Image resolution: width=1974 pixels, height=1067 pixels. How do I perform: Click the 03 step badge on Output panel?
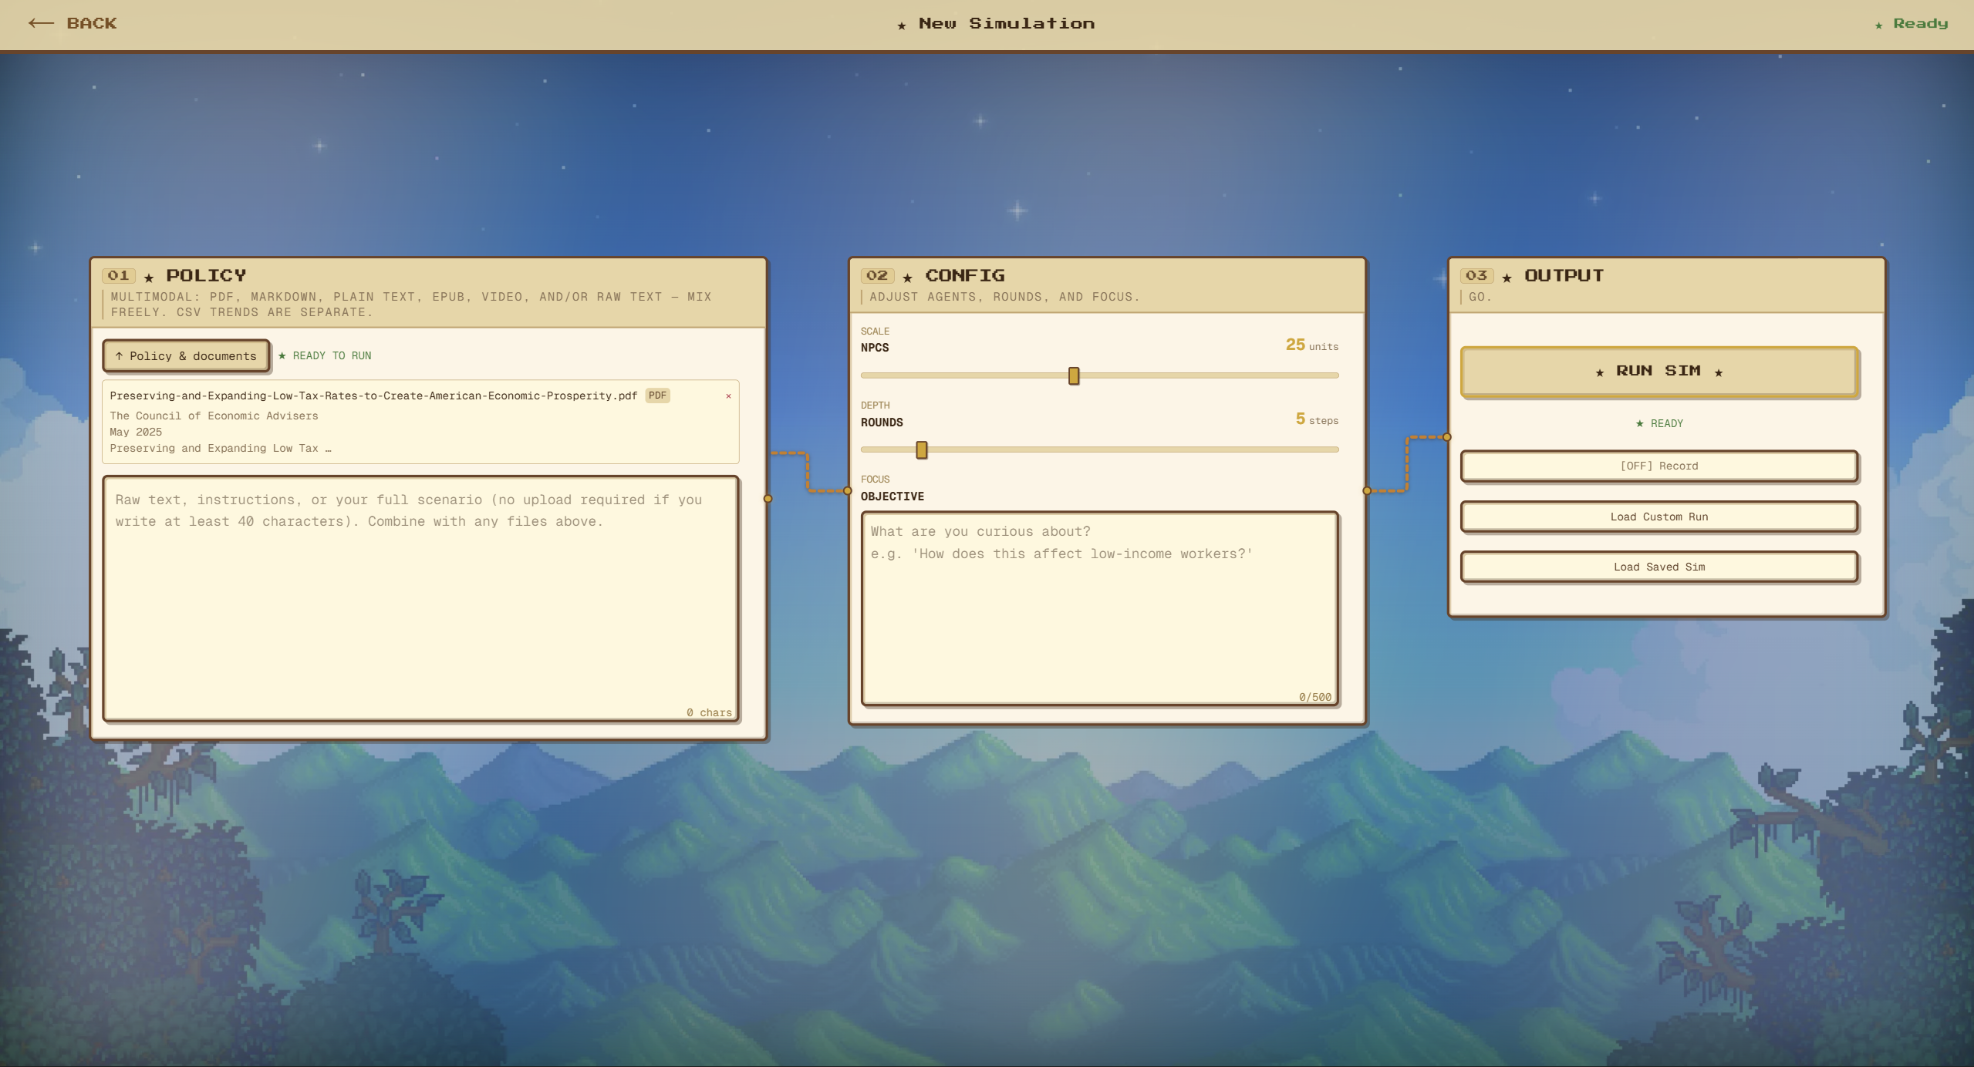[1476, 275]
